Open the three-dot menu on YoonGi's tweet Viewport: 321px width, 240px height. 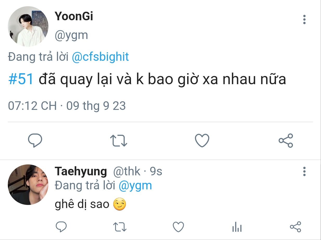(x=304, y=20)
